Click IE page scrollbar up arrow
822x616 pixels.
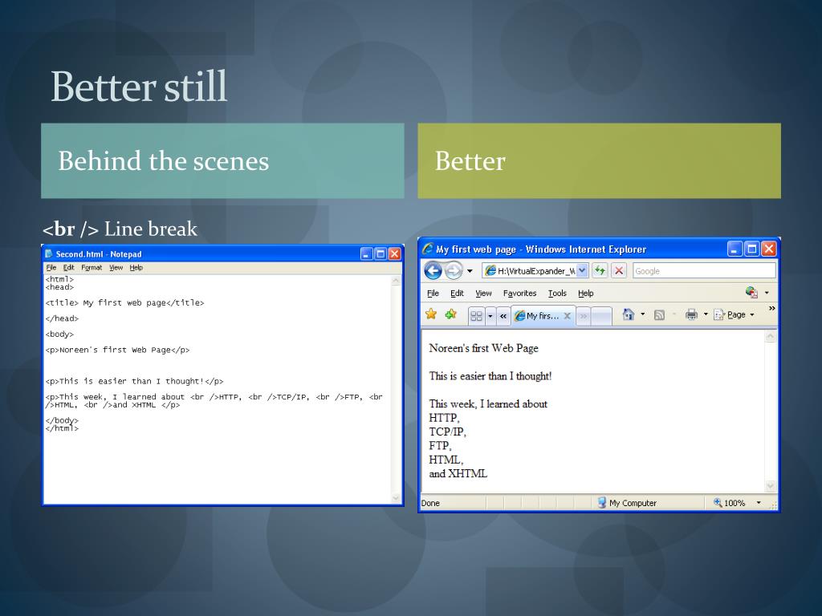770,336
